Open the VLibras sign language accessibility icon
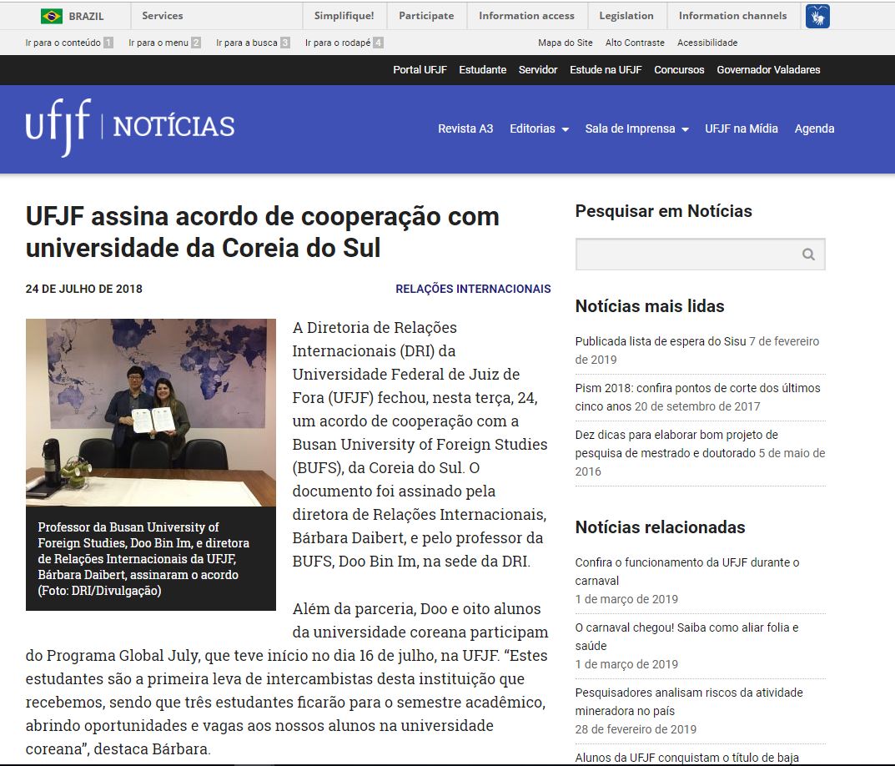 [817, 16]
